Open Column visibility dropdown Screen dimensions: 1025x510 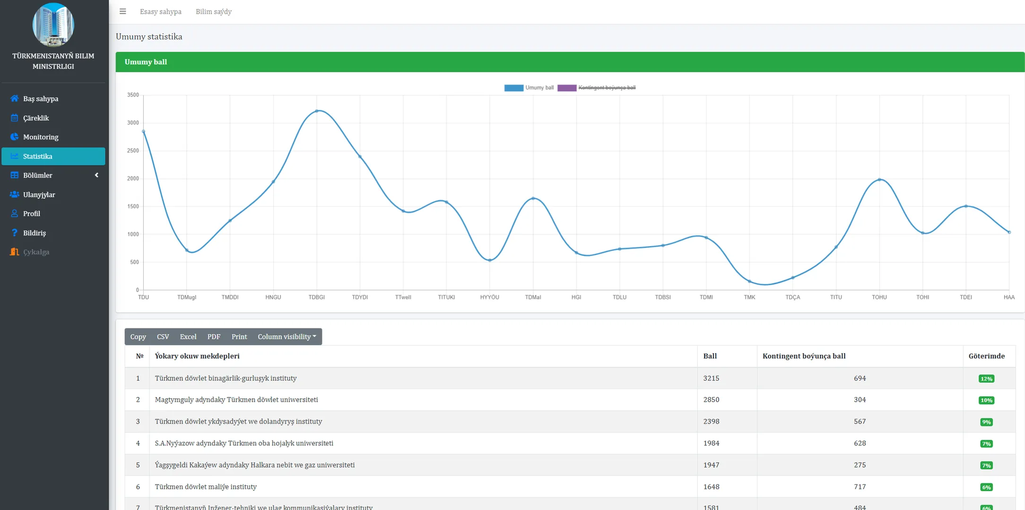(287, 337)
